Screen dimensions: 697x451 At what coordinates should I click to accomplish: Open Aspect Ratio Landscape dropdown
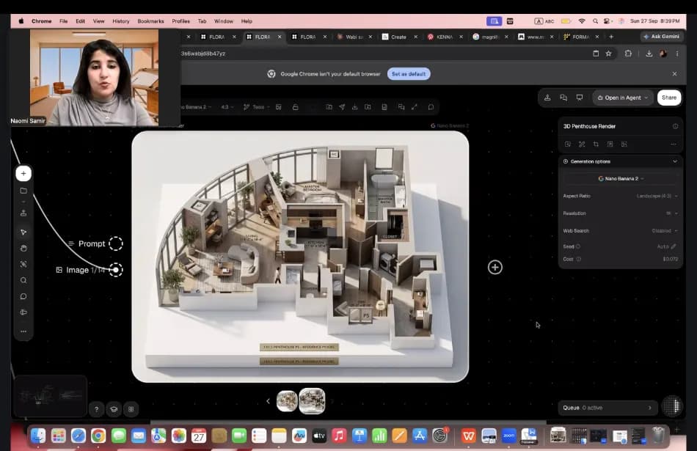click(x=657, y=196)
